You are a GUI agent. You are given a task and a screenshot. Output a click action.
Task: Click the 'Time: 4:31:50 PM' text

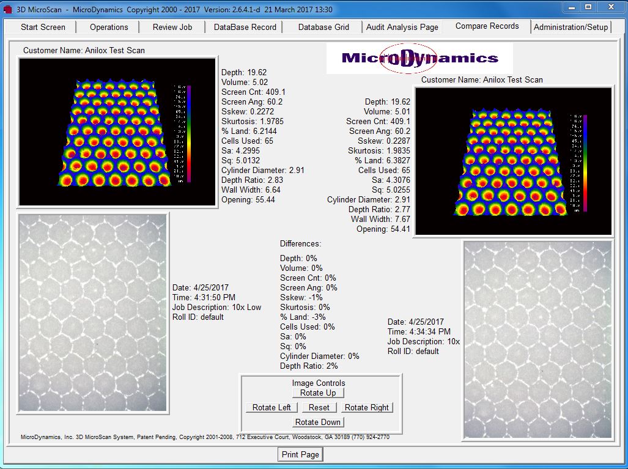[x=204, y=297]
